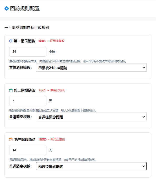Click the clock icon for 第一階段隨訪
156x179 pixels.
(x=11, y=41)
